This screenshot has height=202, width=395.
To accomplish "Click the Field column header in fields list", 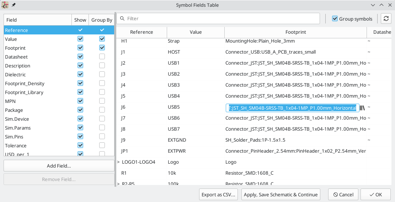I will 38,20.
